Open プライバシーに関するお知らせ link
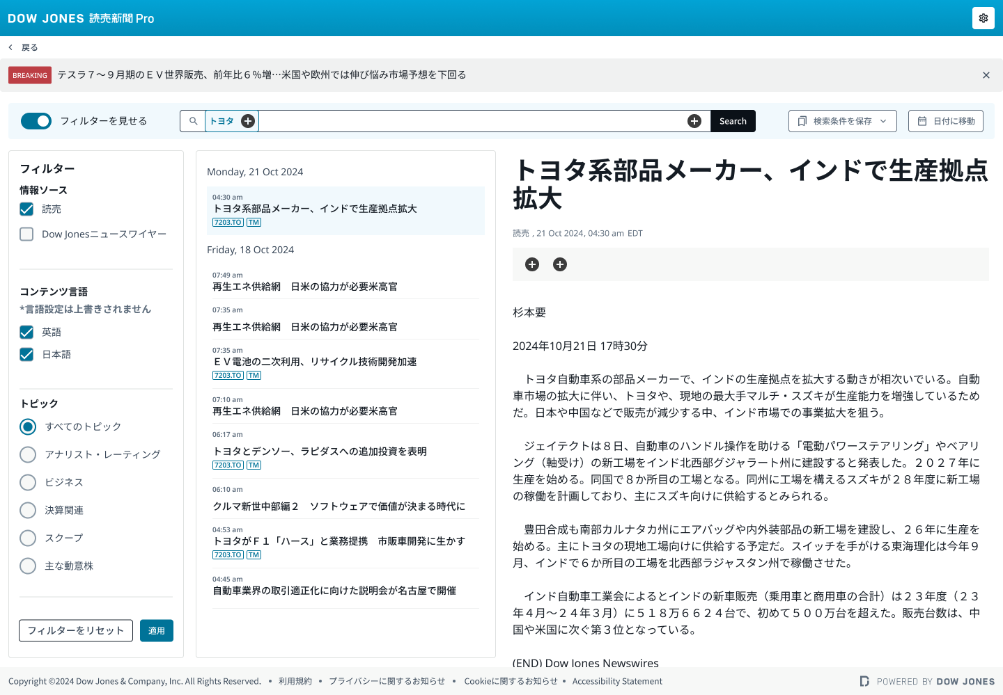The width and height of the screenshot is (1003, 695). [387, 681]
